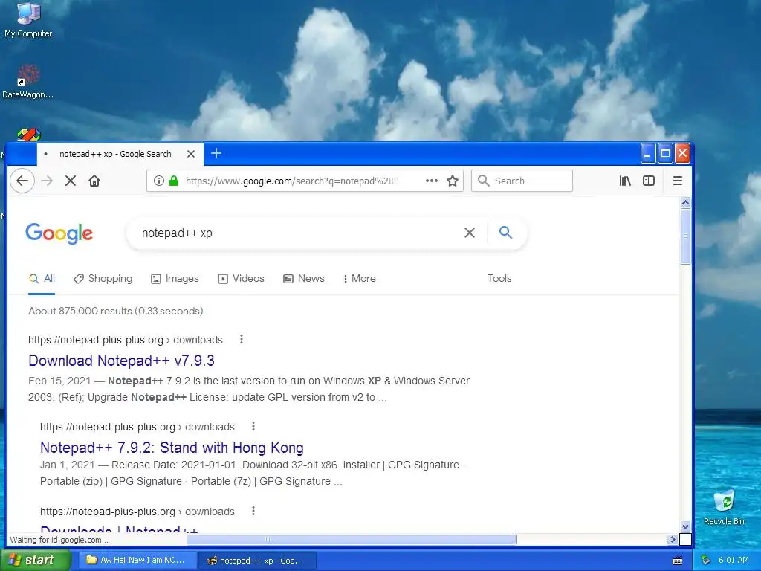Switch to 'Aw Hail Naw I am NO...' taskbar window

[137, 561]
